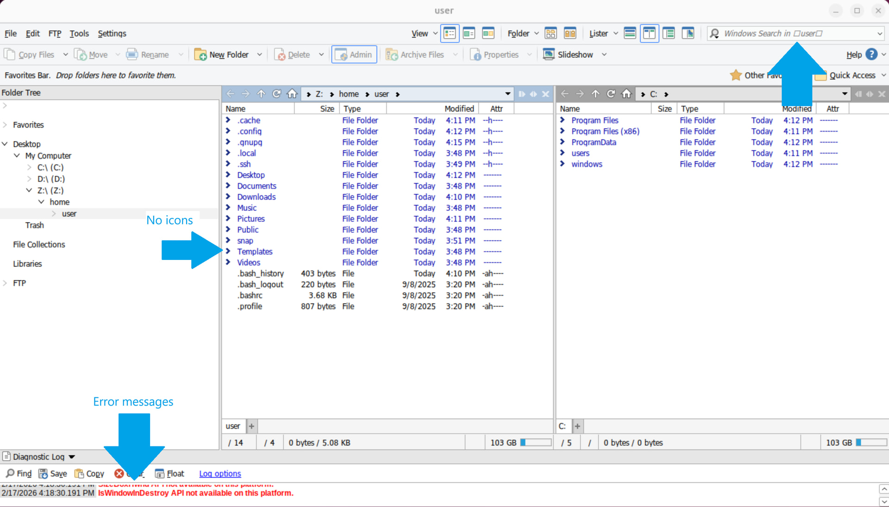
Task: Click the Slideshow toolbar icon
Action: (x=549, y=55)
